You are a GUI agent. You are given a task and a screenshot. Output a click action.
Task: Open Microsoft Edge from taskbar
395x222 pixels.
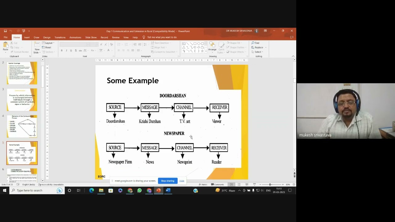pos(92,190)
